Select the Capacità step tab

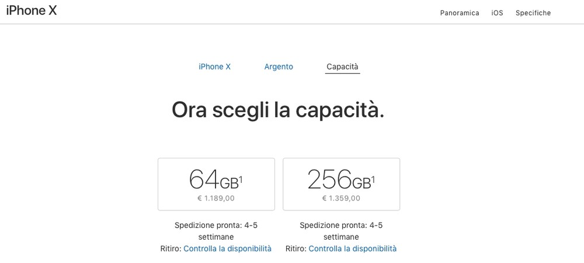(x=342, y=67)
